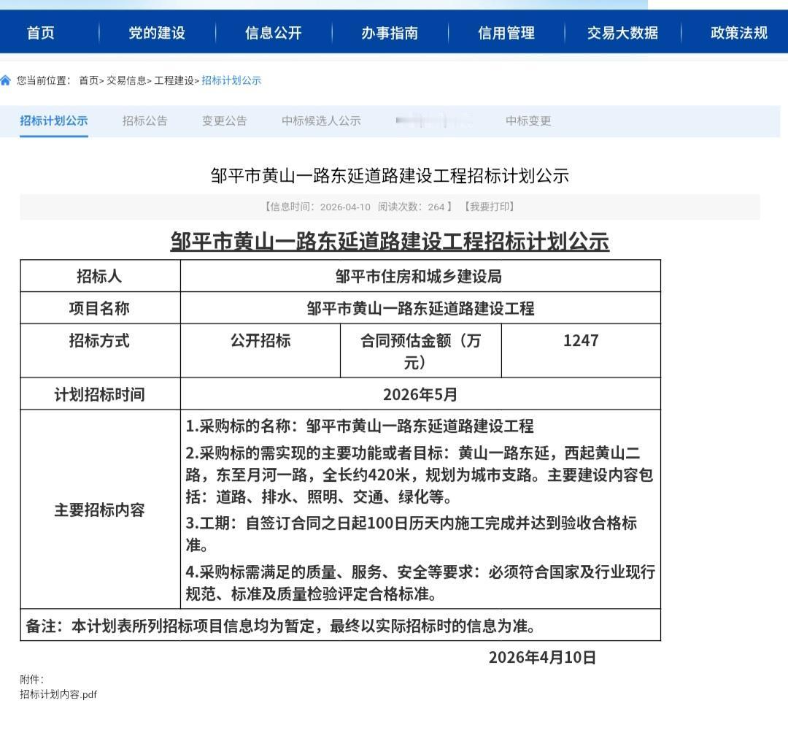The height and width of the screenshot is (730, 788).
Task: Click the 我要打印 print link
Action: click(x=489, y=207)
